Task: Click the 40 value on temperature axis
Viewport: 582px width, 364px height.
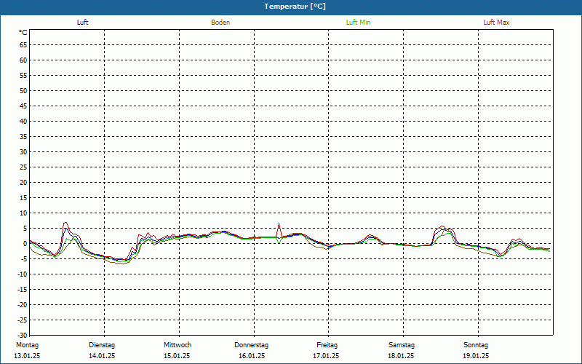Action: click(x=23, y=122)
